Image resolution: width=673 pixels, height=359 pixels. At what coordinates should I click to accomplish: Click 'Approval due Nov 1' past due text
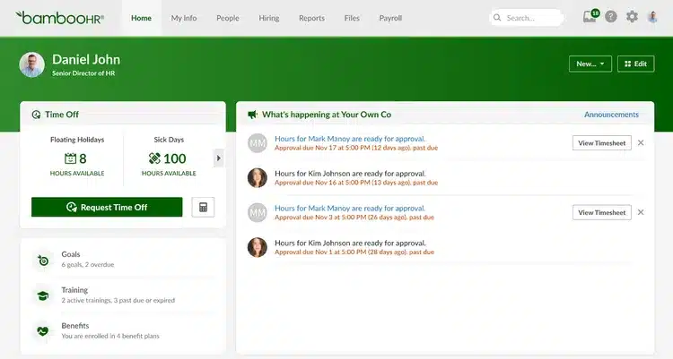click(354, 252)
